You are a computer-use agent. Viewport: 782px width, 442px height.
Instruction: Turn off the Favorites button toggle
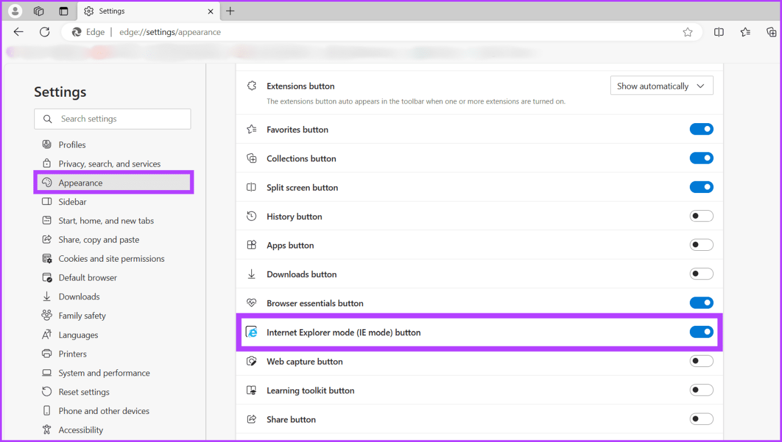click(x=701, y=129)
